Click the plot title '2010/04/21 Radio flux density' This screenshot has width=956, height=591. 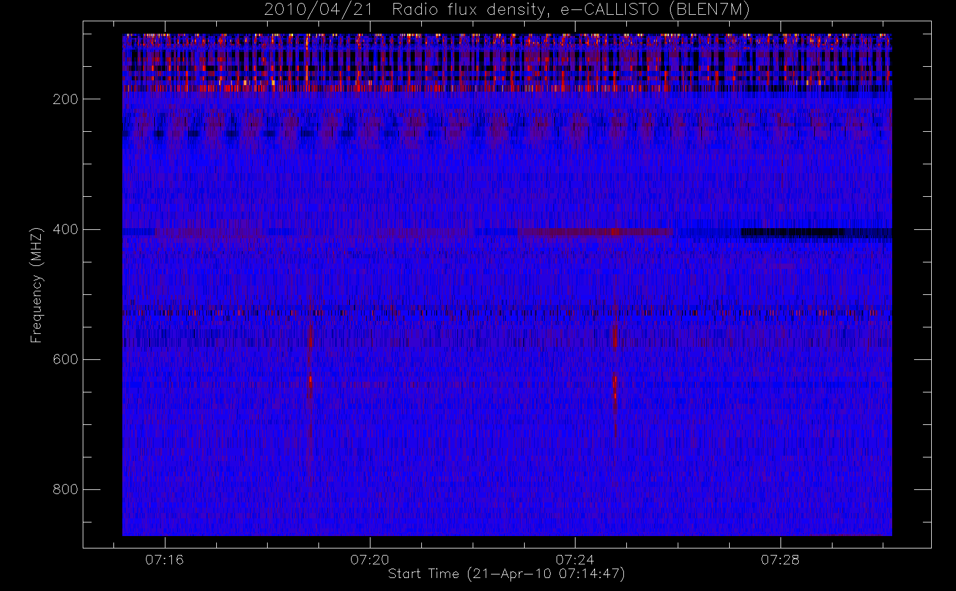click(506, 10)
